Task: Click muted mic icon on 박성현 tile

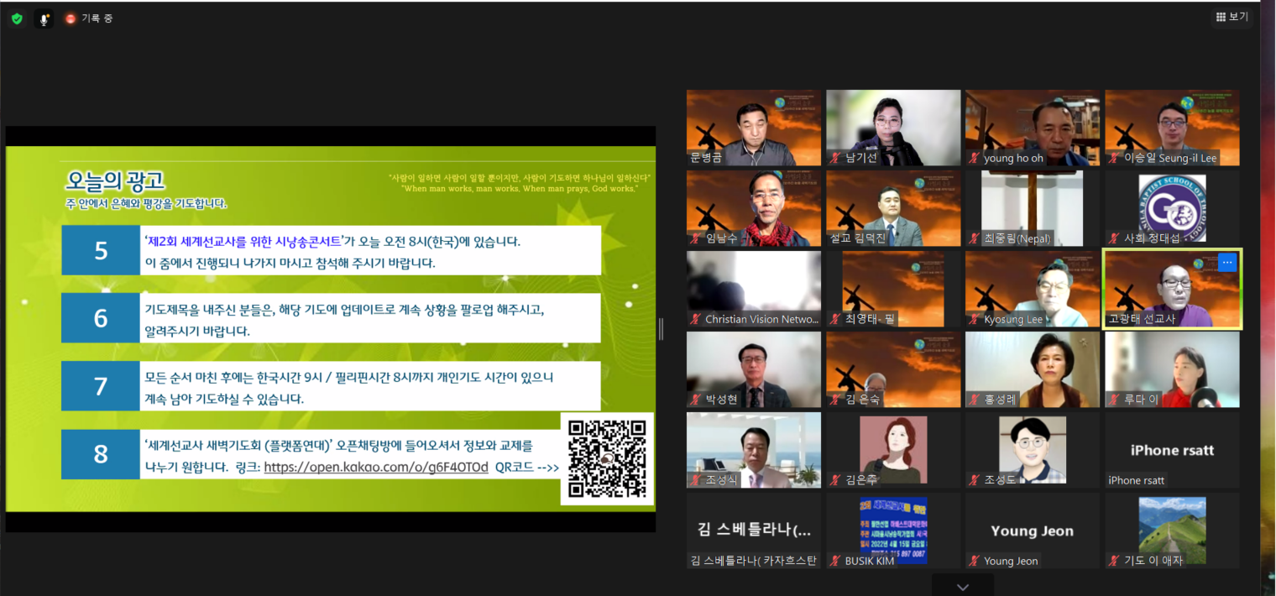Action: 696,400
